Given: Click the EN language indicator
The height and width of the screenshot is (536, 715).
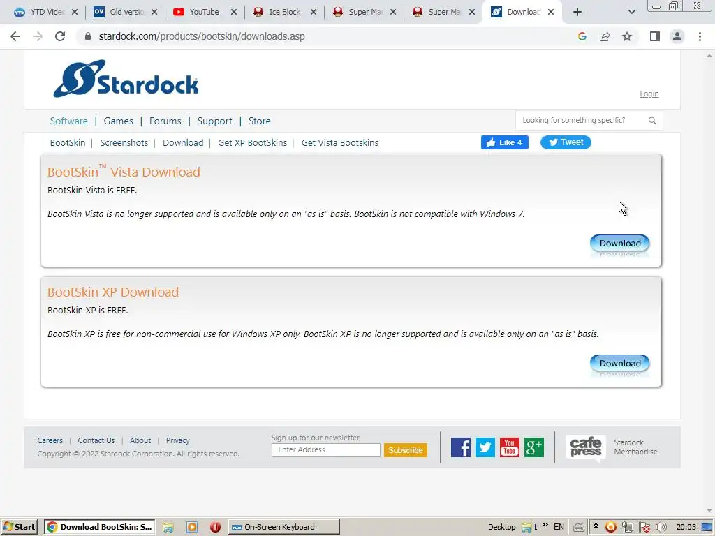Looking at the screenshot, I should pos(559,527).
